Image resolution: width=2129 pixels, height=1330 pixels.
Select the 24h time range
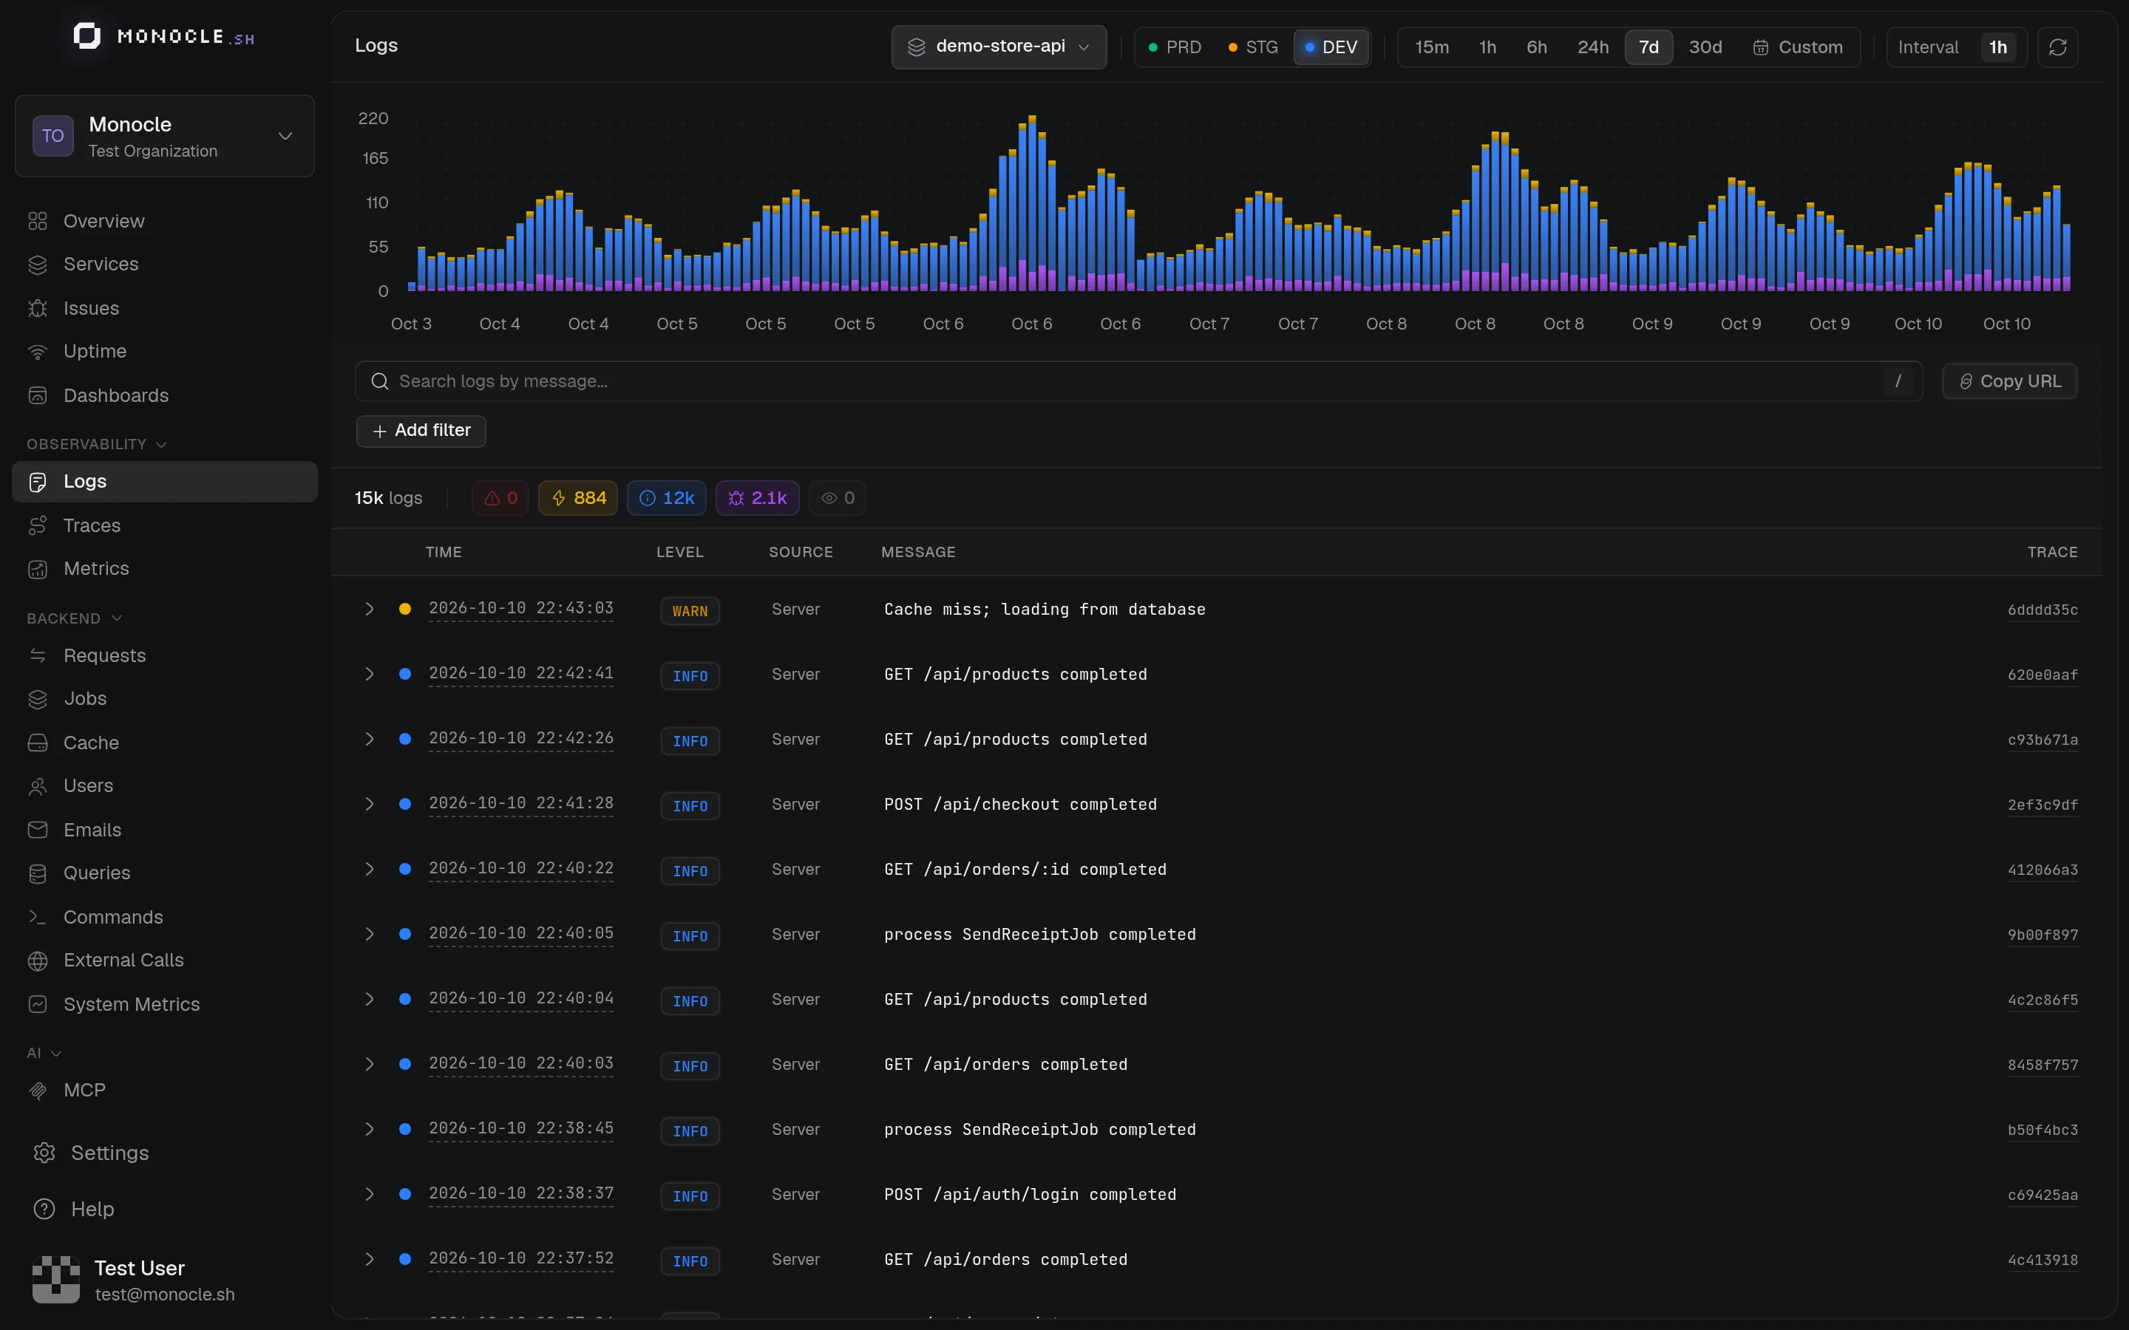click(1592, 47)
